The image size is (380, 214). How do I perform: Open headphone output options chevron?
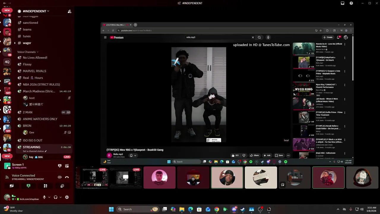point(61,197)
